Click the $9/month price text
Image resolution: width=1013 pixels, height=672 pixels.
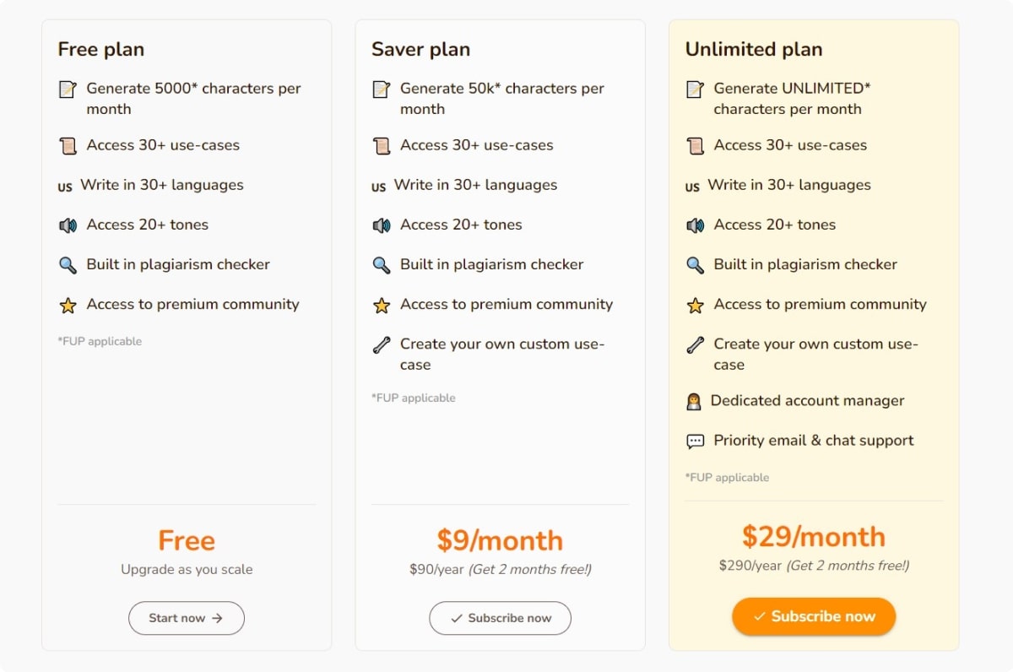coord(500,540)
